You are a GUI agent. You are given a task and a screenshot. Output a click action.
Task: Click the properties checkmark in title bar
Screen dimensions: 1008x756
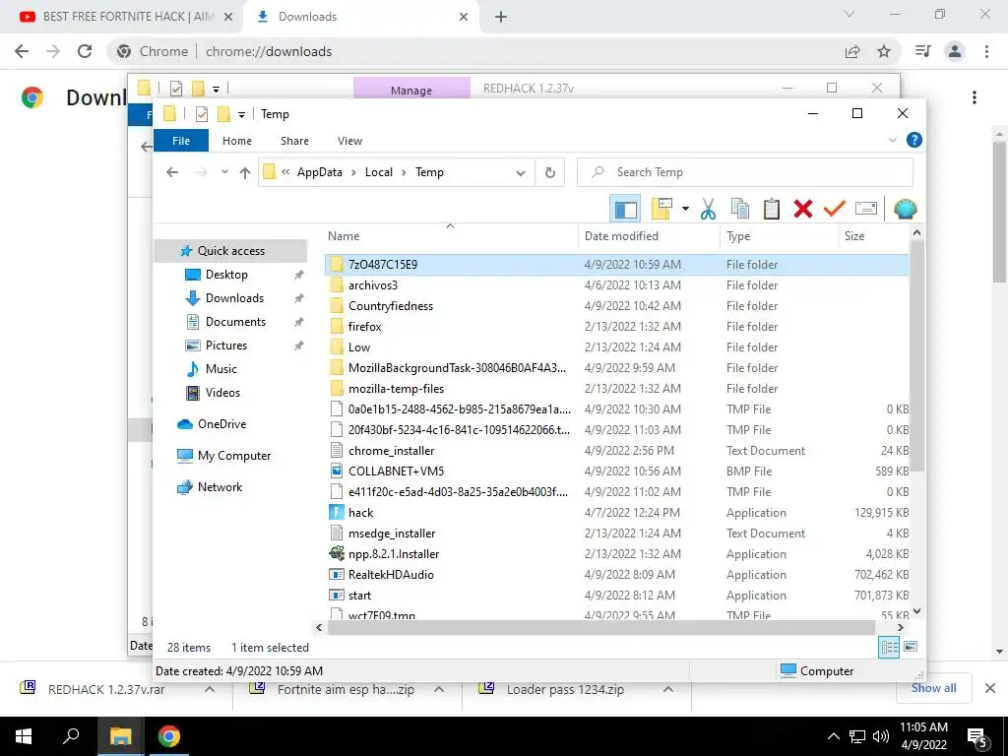coord(201,114)
